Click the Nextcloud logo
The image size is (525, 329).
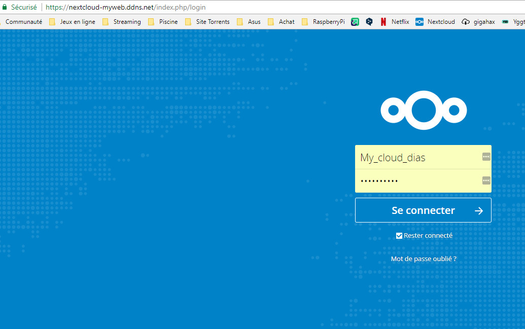pos(424,110)
